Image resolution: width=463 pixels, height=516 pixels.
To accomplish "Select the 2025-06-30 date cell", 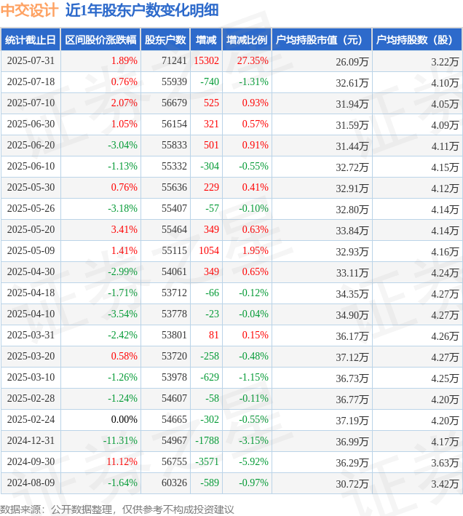I will [x=31, y=124].
